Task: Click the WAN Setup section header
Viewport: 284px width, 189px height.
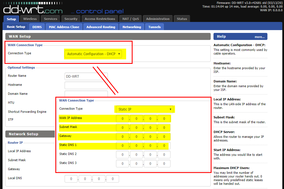Action: click(108, 37)
